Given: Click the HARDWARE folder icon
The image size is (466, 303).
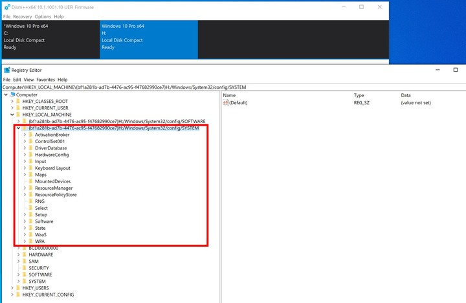Looking at the screenshot, I should click(x=25, y=255).
